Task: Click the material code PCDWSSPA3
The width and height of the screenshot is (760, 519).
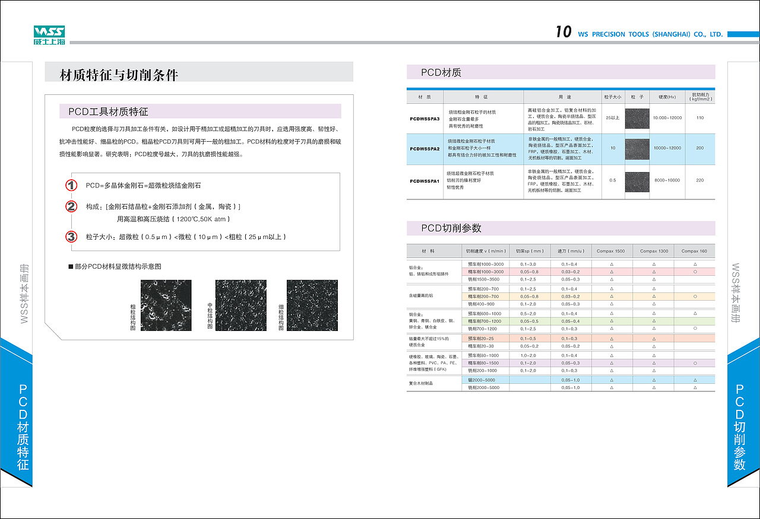Action: (x=425, y=119)
